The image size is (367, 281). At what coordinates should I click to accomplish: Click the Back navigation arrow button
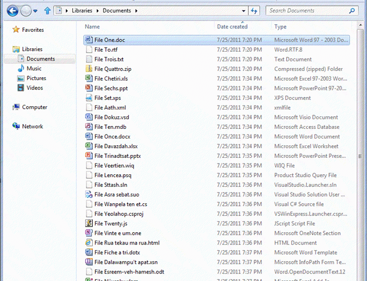pos(13,11)
